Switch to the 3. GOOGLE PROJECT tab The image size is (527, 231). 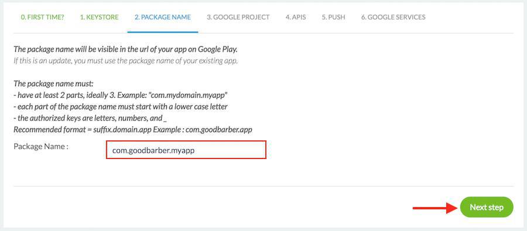tap(238, 17)
